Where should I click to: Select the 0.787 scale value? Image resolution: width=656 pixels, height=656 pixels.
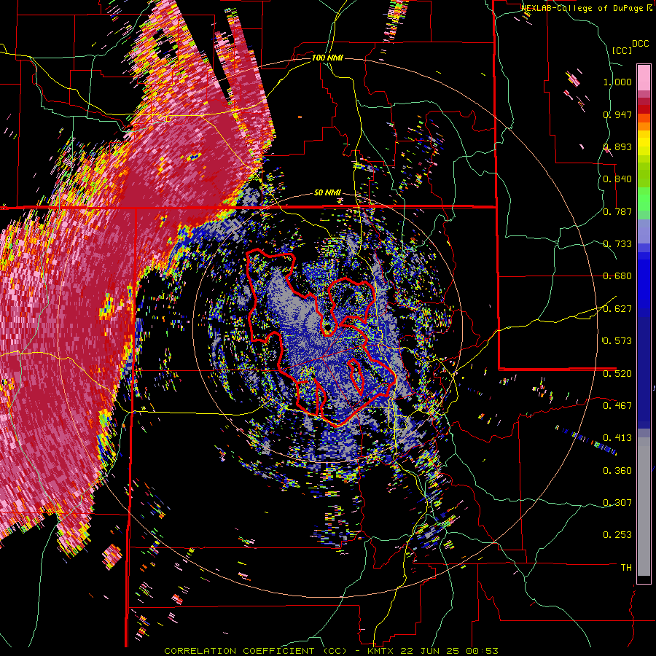tap(617, 211)
